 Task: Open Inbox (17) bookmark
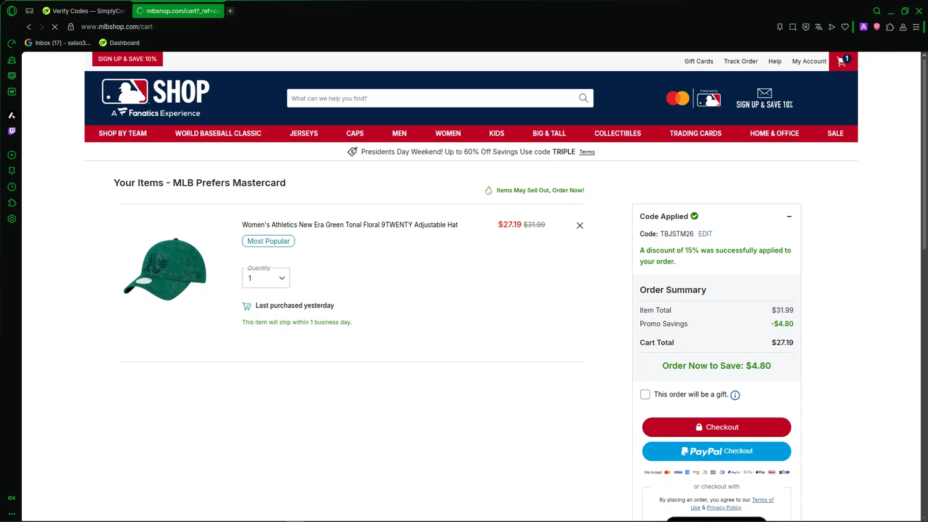tap(58, 43)
